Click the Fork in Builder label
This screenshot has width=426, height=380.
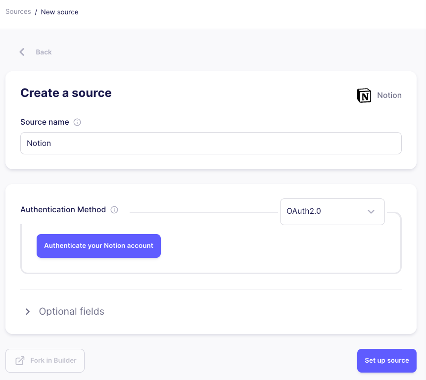53,360
